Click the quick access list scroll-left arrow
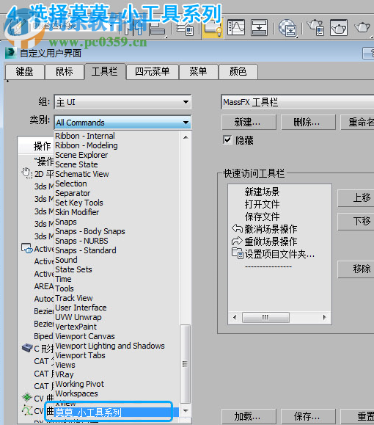This screenshot has height=425, width=374. (235, 317)
